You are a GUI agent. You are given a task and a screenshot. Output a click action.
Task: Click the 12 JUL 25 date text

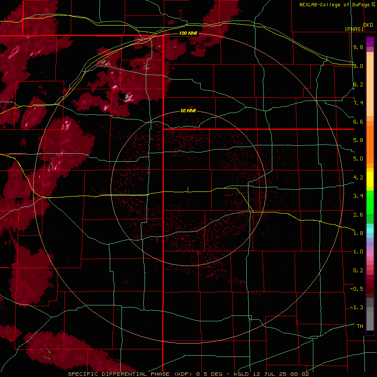(x=270, y=374)
